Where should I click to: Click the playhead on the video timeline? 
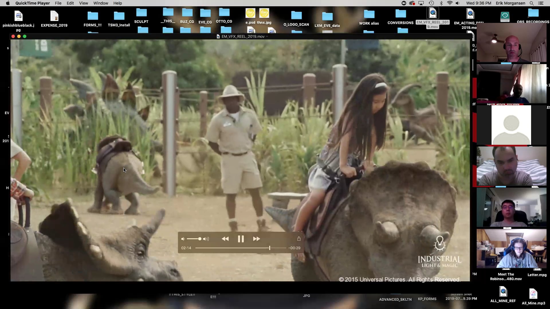tap(270, 248)
